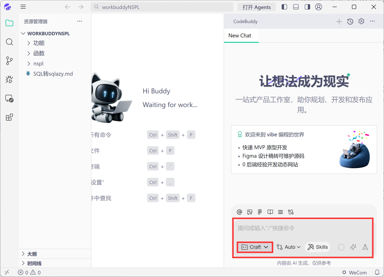
Task: Click the open book docs icon
Action: [x=270, y=212]
